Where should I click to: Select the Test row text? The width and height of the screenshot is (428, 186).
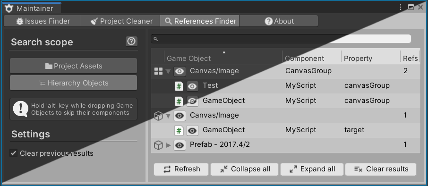[x=210, y=85]
